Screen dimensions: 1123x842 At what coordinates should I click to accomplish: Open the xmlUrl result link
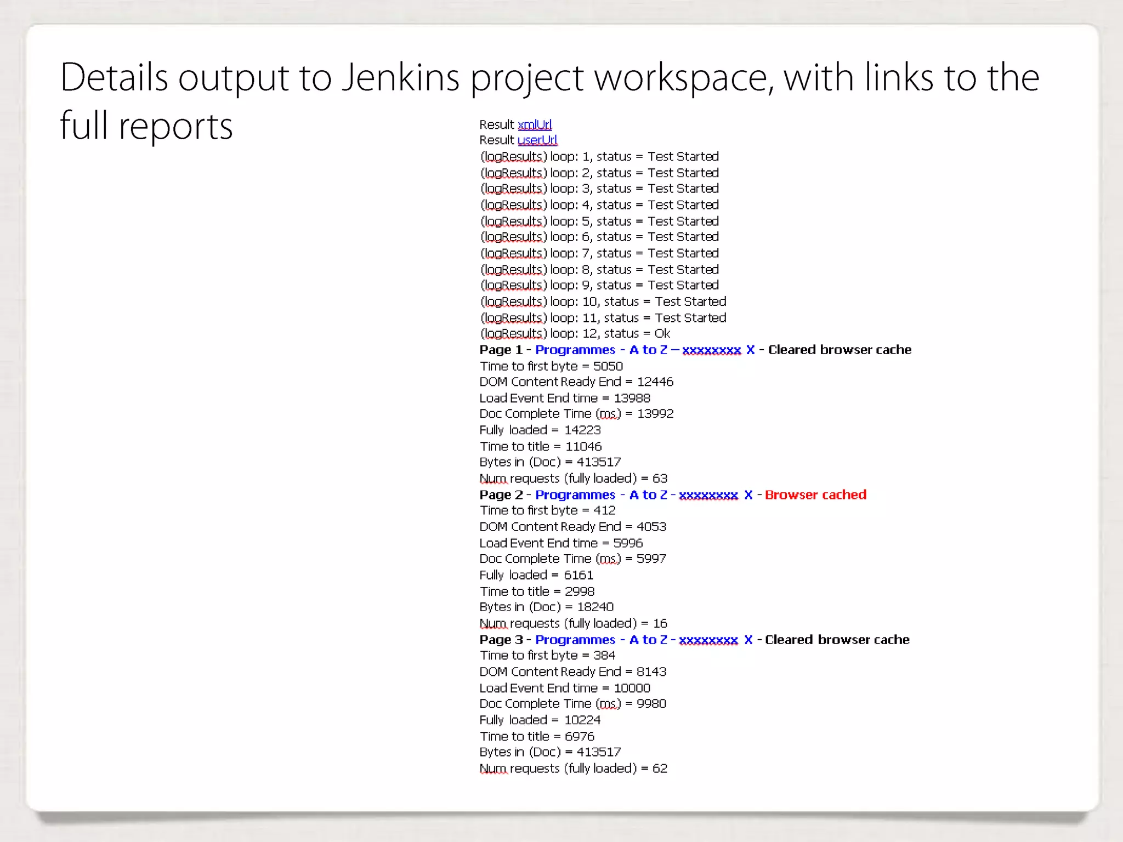[535, 125]
